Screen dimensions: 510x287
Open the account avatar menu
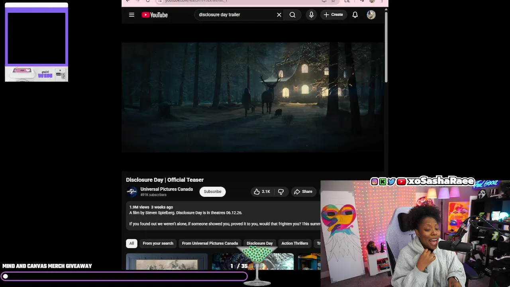point(371,15)
